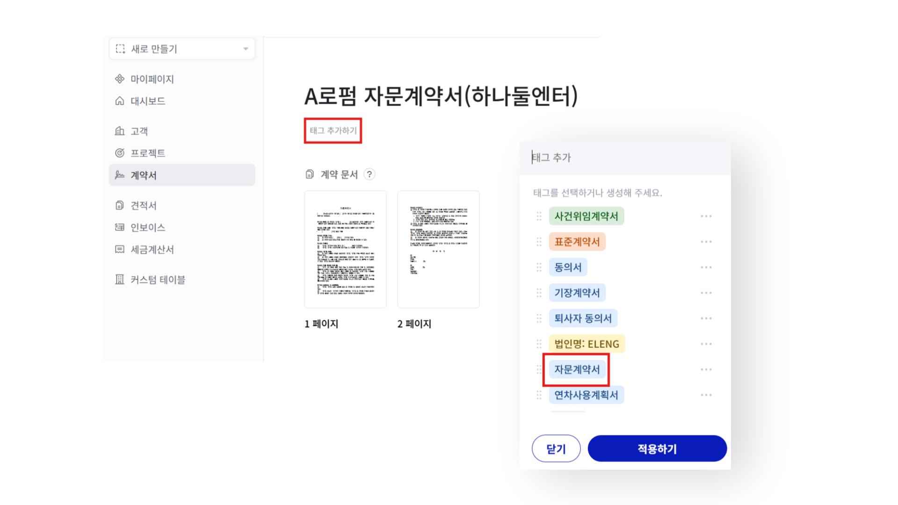Click drag handle beside 동의서
Image resolution: width=898 pixels, height=505 pixels.
click(x=539, y=267)
